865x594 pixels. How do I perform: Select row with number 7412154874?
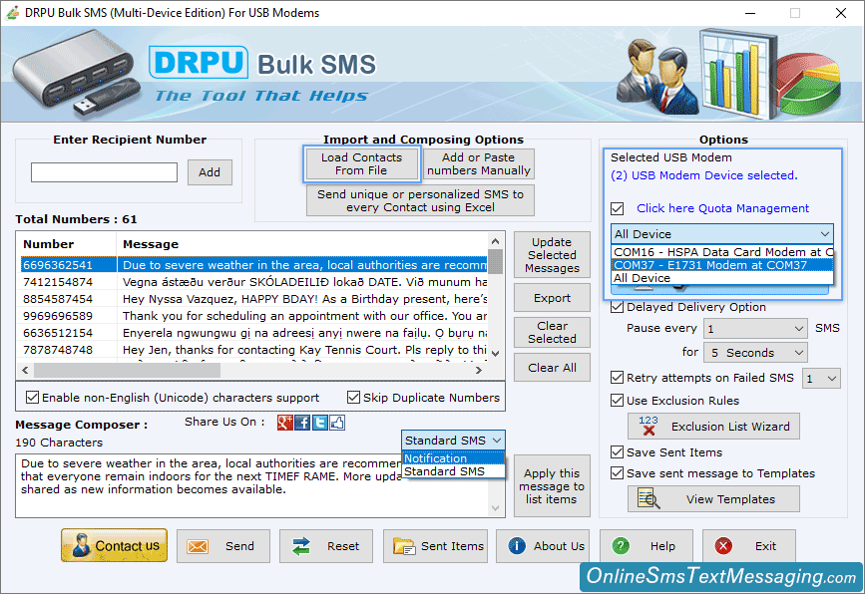pos(254,282)
